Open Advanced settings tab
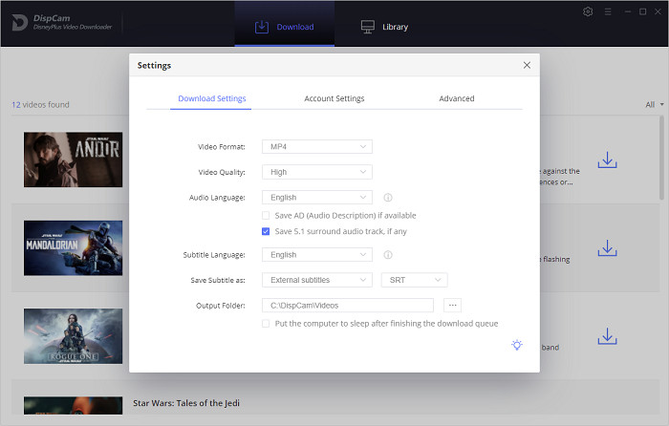Viewport: 669px width, 426px height. pos(457,98)
